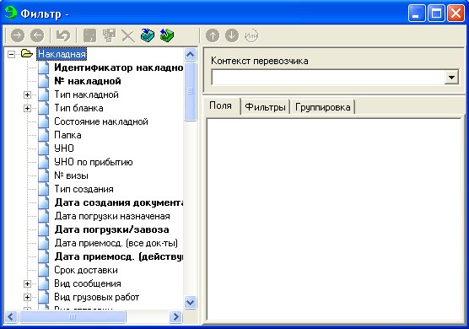The image size is (469, 329).
Task: Click the document icon beside Папка
Action: tap(44, 135)
